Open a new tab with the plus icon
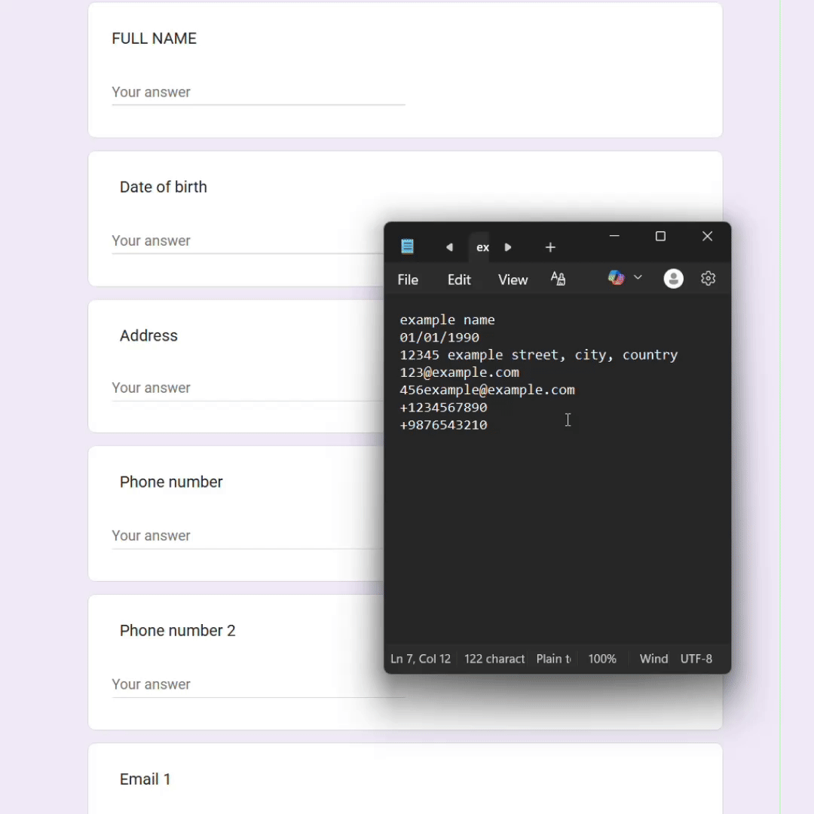 pos(550,246)
